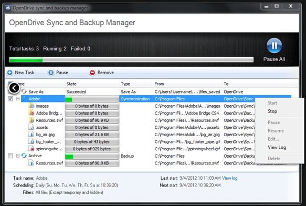306x206 pixels.
Task: Click the images row "0 bytes of 0 bytes"
Action: click(92, 106)
